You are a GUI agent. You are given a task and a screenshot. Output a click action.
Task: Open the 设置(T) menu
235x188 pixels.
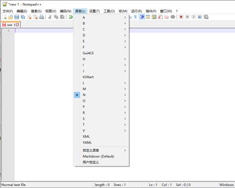[x=94, y=11]
